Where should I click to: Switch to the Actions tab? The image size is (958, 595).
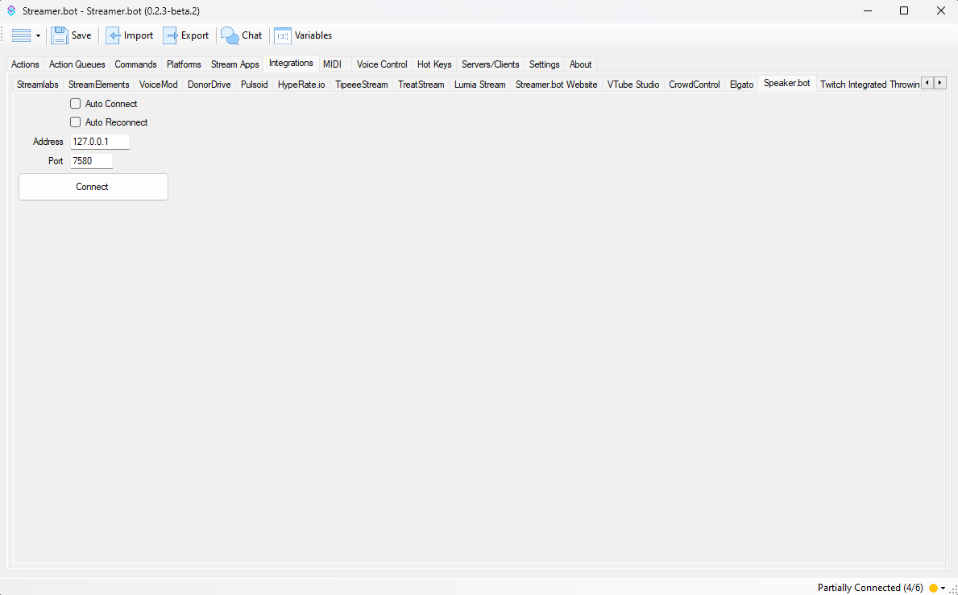pyautogui.click(x=25, y=64)
